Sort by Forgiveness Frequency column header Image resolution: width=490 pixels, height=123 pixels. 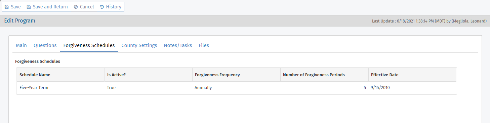coord(236,75)
